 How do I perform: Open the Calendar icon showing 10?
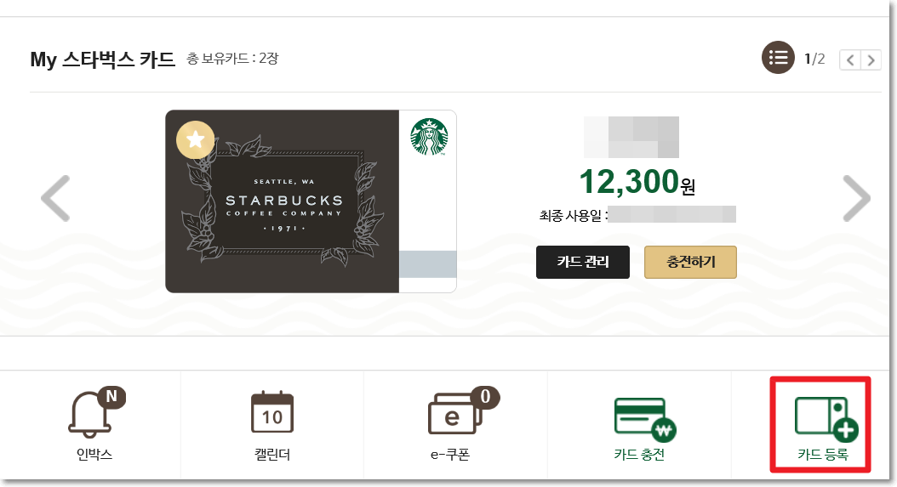tap(272, 412)
